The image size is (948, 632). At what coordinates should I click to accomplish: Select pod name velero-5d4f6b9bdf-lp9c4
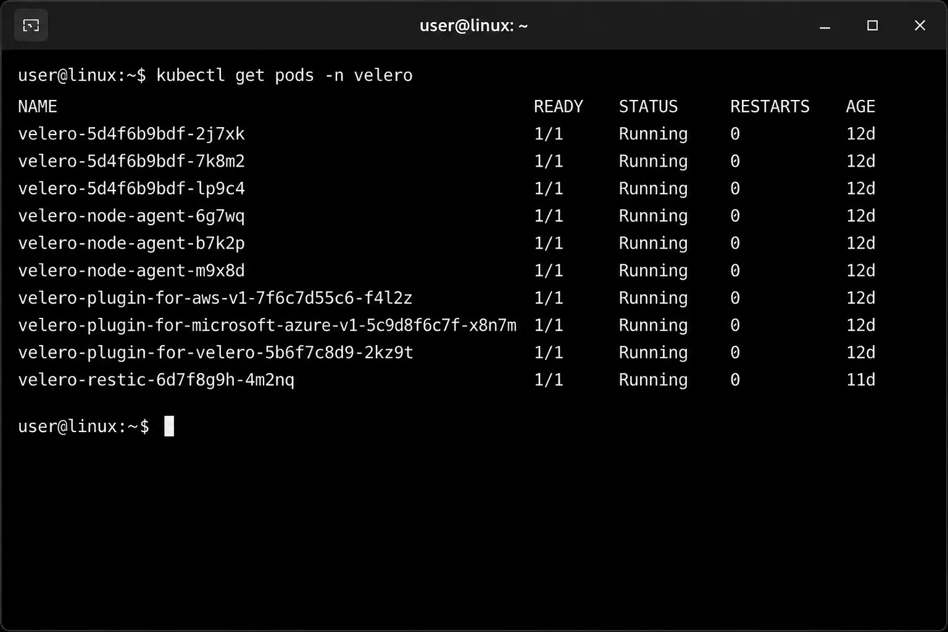click(x=131, y=188)
